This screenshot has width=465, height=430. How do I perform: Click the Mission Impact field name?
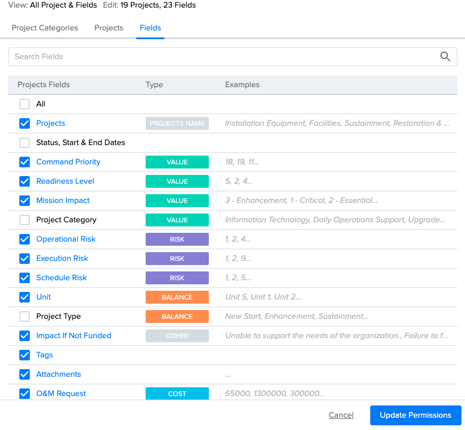(63, 201)
